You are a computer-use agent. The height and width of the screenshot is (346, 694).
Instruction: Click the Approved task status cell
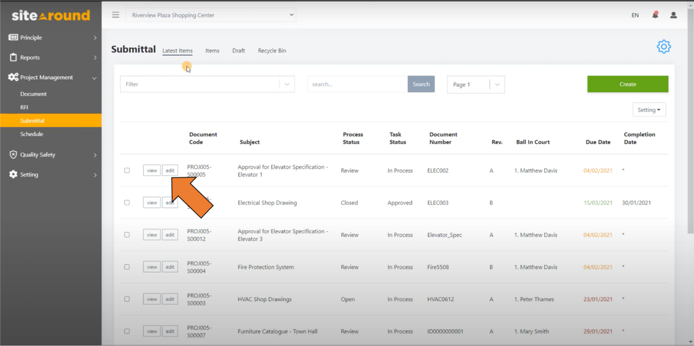click(x=400, y=202)
